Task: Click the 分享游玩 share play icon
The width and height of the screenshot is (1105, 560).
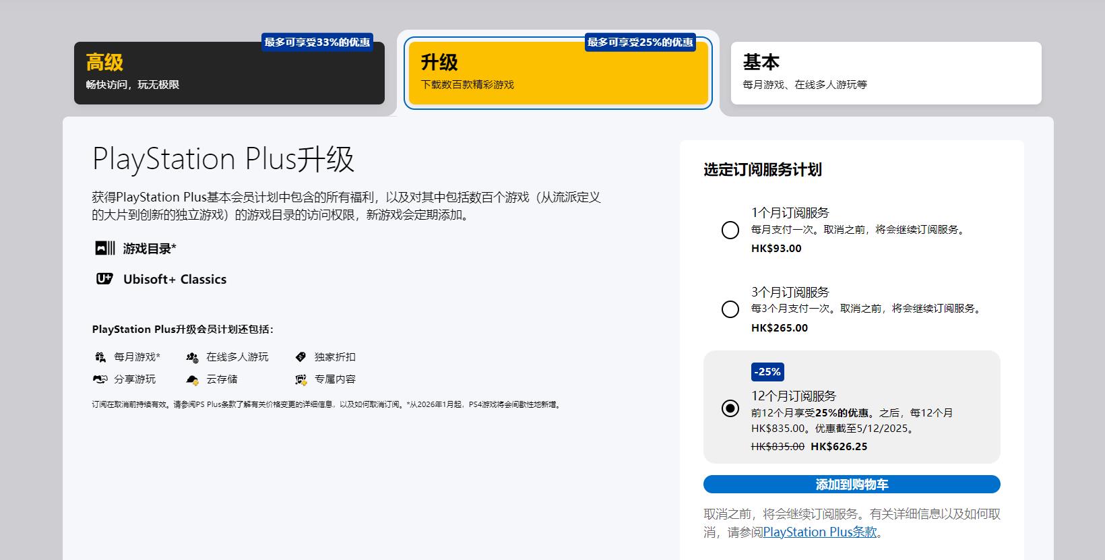Action: (x=100, y=379)
